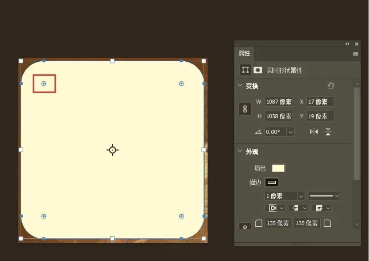The height and width of the screenshot is (261, 369).
Task: Click the second 135 像素 radius field
Action: click(x=307, y=223)
